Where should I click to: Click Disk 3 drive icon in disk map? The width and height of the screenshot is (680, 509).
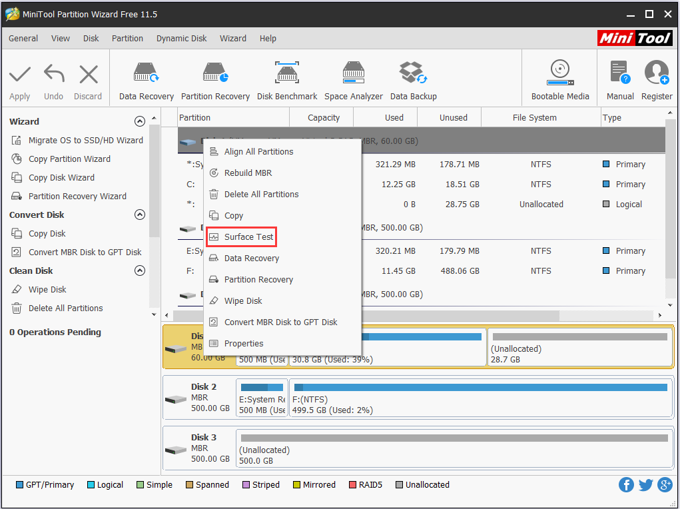176,450
